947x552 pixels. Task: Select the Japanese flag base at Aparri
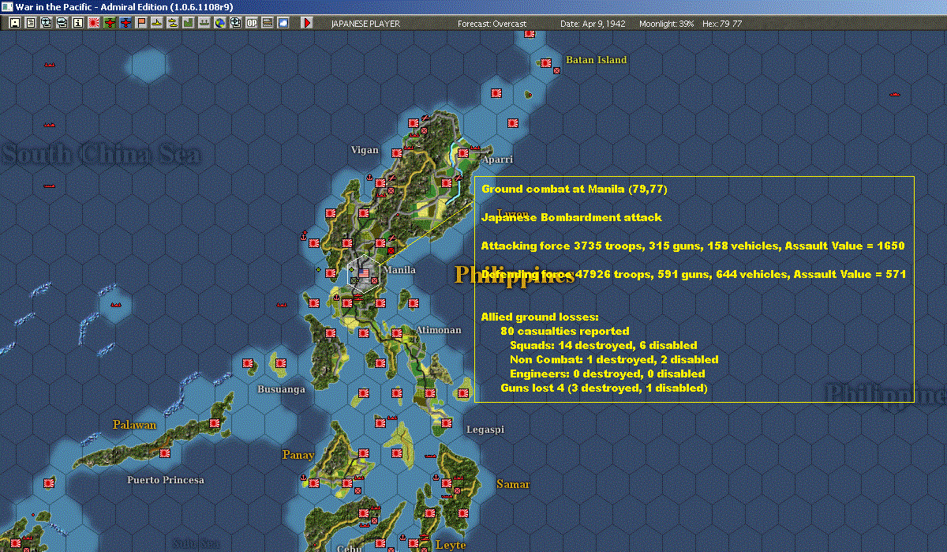(463, 152)
